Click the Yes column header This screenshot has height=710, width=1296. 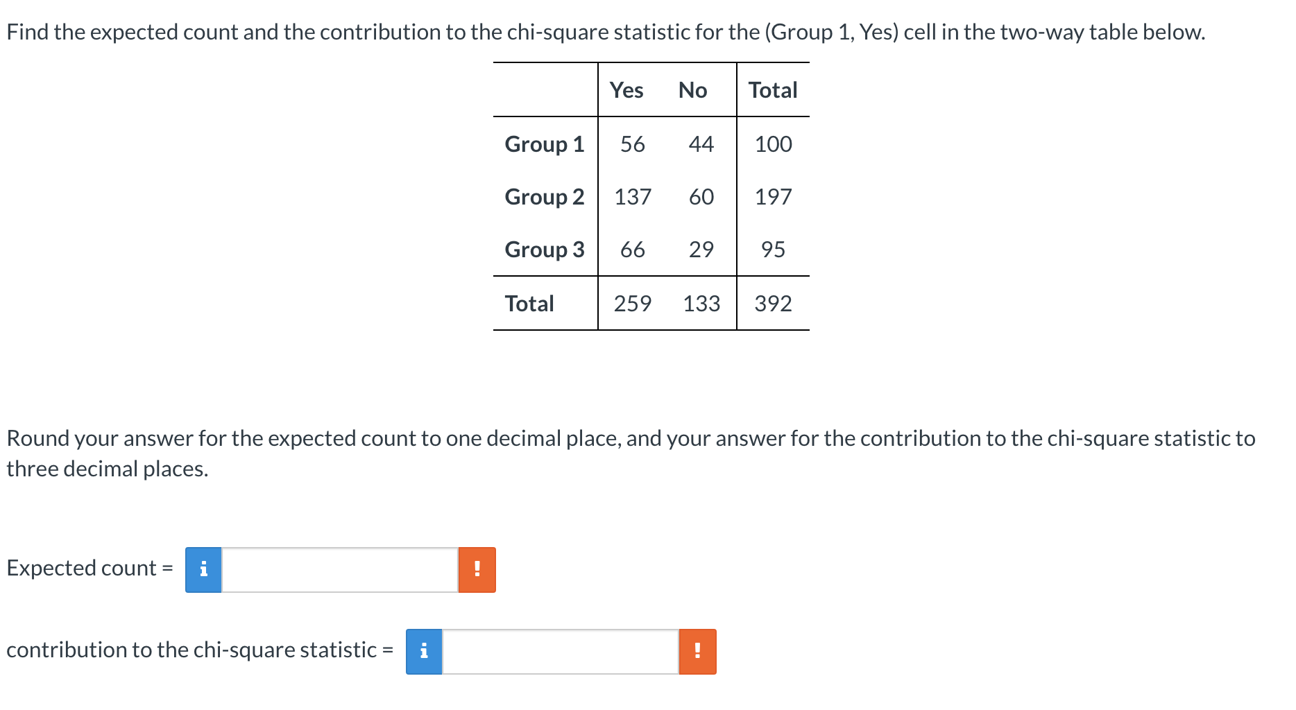point(626,90)
